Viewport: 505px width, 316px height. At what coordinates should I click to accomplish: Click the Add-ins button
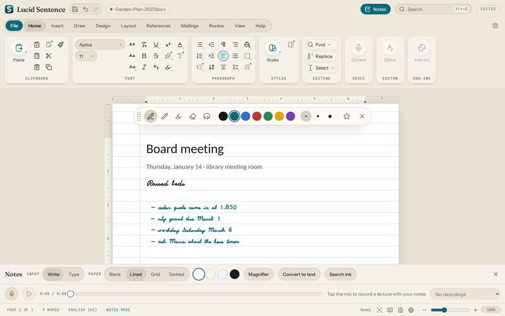tap(422, 52)
